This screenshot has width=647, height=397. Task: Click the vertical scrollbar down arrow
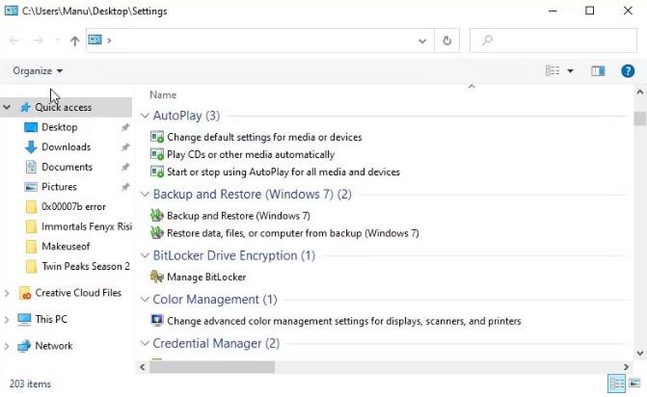coord(640,353)
